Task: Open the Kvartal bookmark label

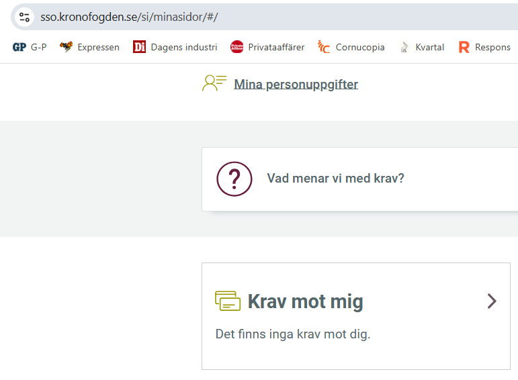Action: (429, 47)
